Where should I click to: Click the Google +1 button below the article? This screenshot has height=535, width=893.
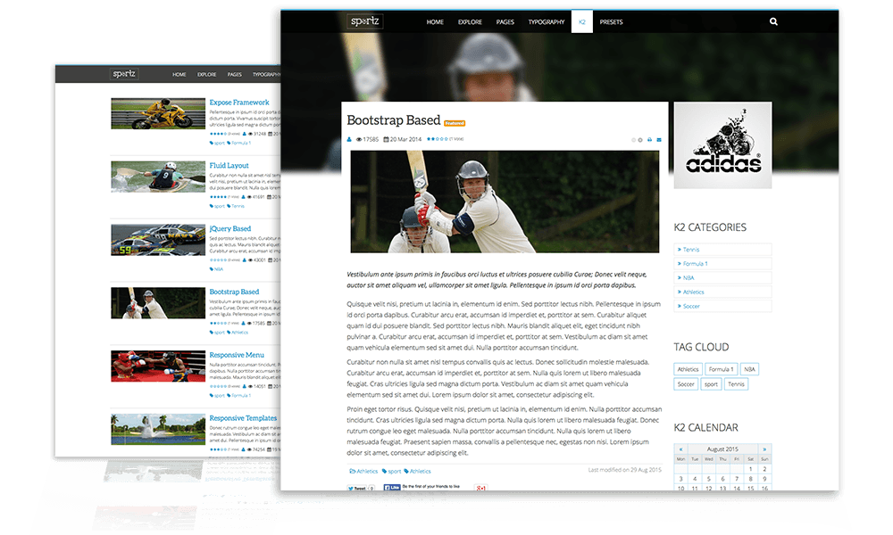pyautogui.click(x=480, y=488)
